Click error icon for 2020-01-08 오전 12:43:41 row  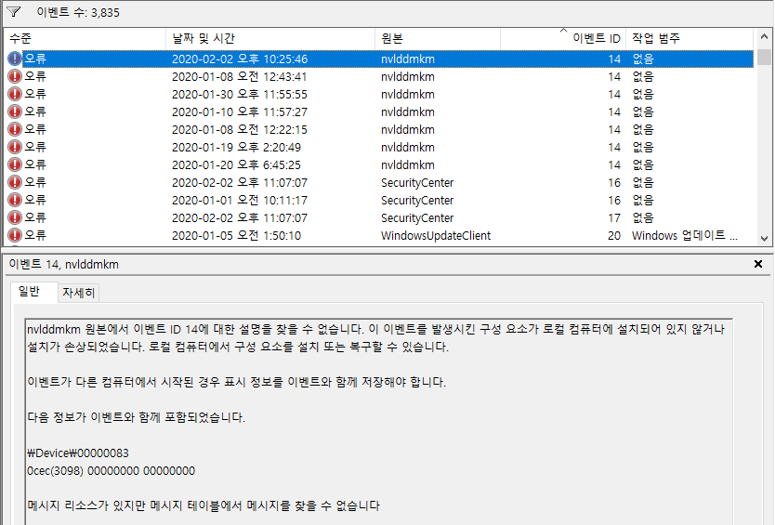[15, 76]
